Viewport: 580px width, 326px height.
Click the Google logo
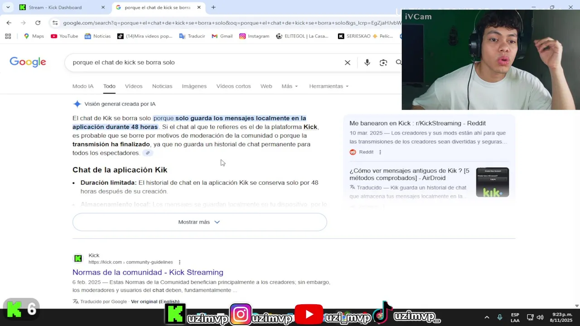(x=28, y=62)
